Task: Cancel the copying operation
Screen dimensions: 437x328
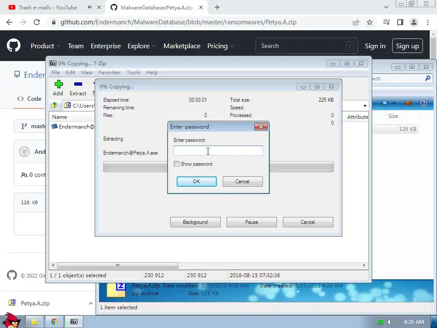Action: [x=308, y=222]
